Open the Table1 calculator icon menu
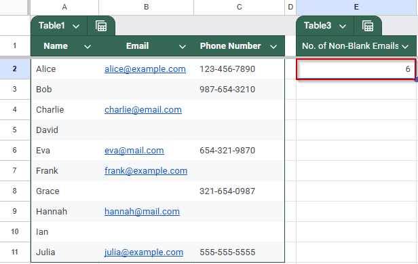Image resolution: width=418 pixels, height=264 pixels. (101, 26)
